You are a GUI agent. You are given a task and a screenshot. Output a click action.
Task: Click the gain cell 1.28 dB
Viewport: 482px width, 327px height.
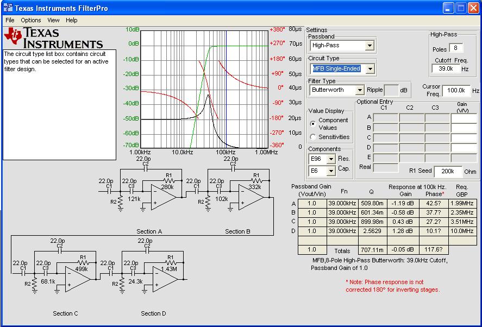(x=403, y=231)
